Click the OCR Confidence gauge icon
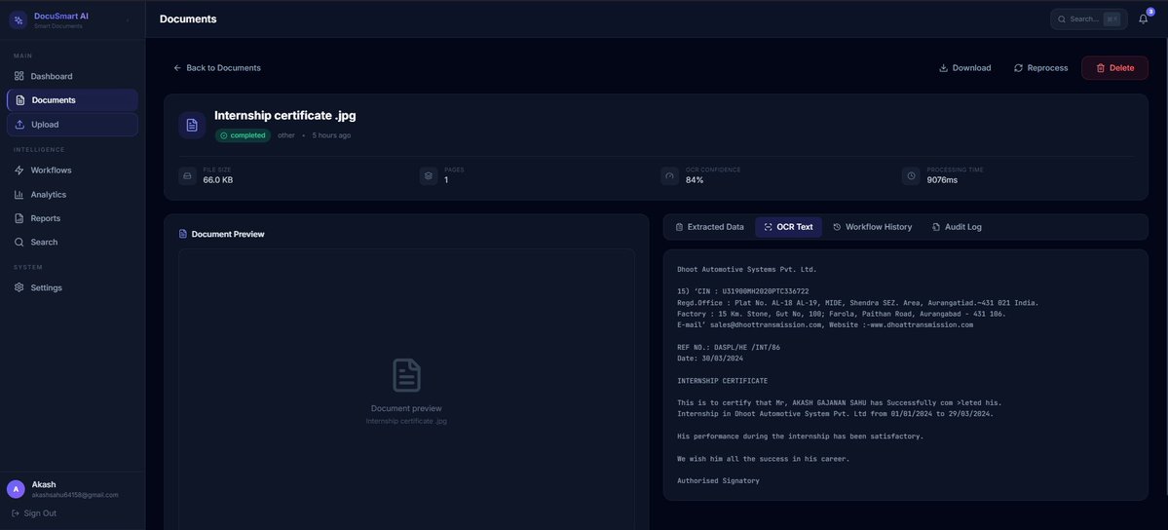This screenshot has width=1168, height=530. [669, 176]
